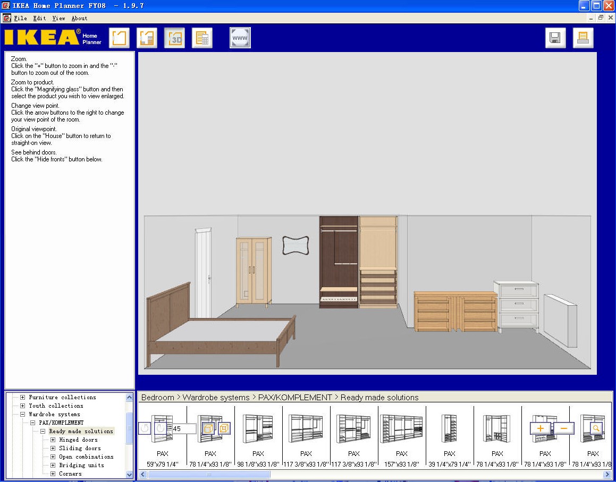The width and height of the screenshot is (616, 482).
Task: Open the File menu
Action: [x=20, y=18]
